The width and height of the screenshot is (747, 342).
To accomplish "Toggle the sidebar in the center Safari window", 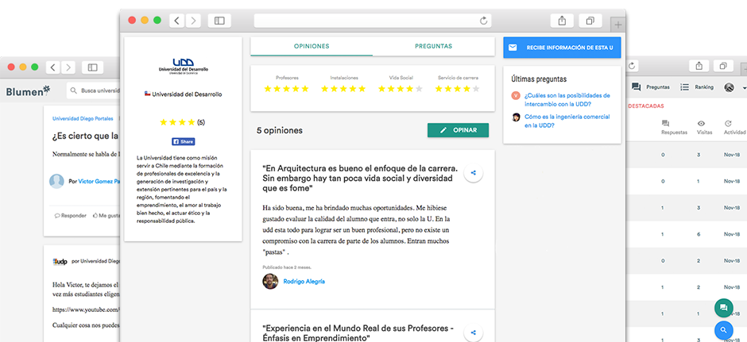I will click(x=219, y=21).
